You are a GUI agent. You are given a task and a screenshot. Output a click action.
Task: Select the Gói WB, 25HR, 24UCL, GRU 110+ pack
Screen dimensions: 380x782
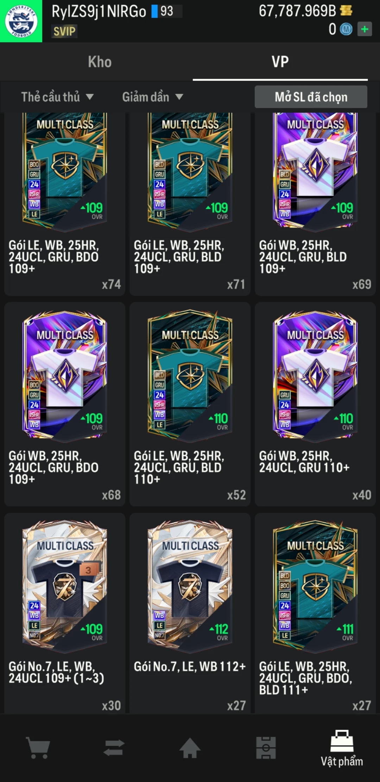(x=315, y=404)
